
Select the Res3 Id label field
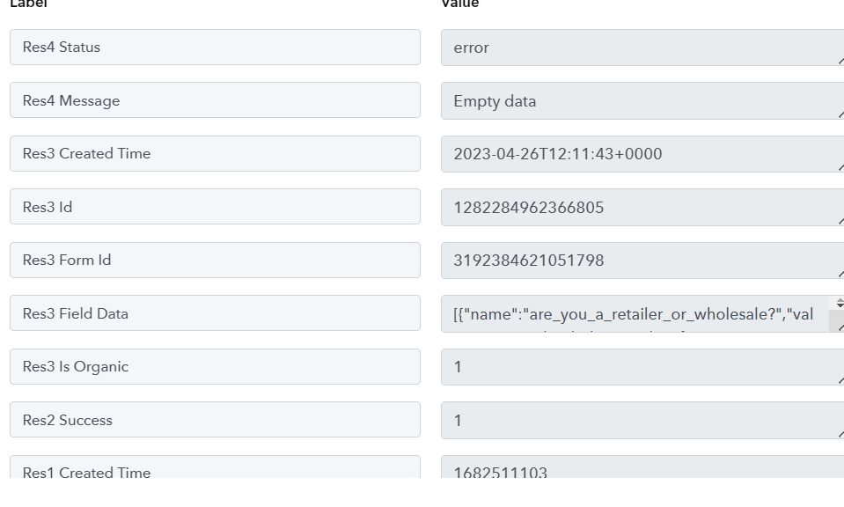pos(215,207)
